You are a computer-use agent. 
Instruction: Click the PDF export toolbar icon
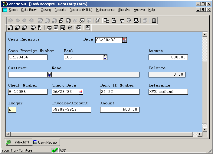[79, 28]
